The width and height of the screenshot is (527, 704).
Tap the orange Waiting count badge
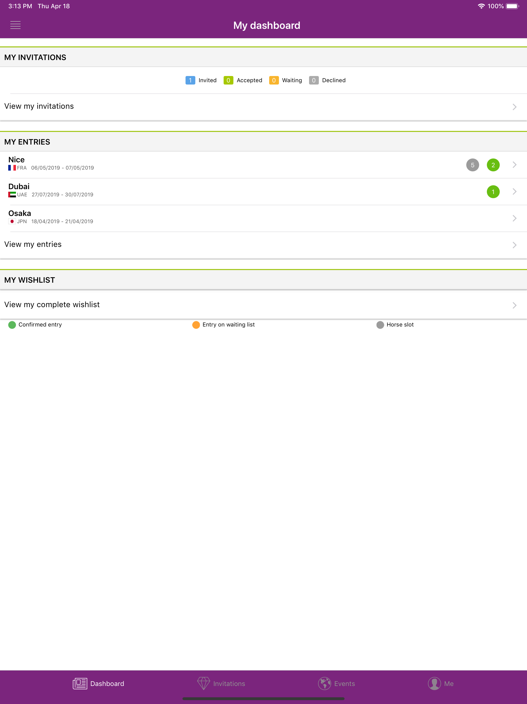point(274,80)
